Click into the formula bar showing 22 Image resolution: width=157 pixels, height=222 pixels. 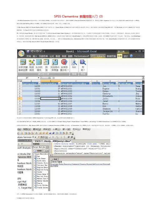tap(97, 78)
